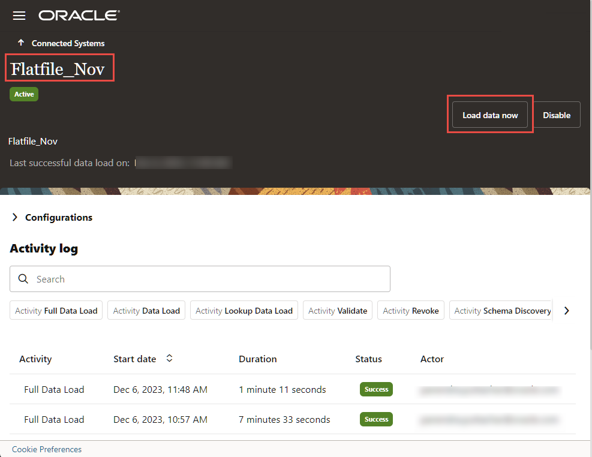The height and width of the screenshot is (457, 592).
Task: Click the Flatfile_Nov page title
Action: click(x=58, y=69)
